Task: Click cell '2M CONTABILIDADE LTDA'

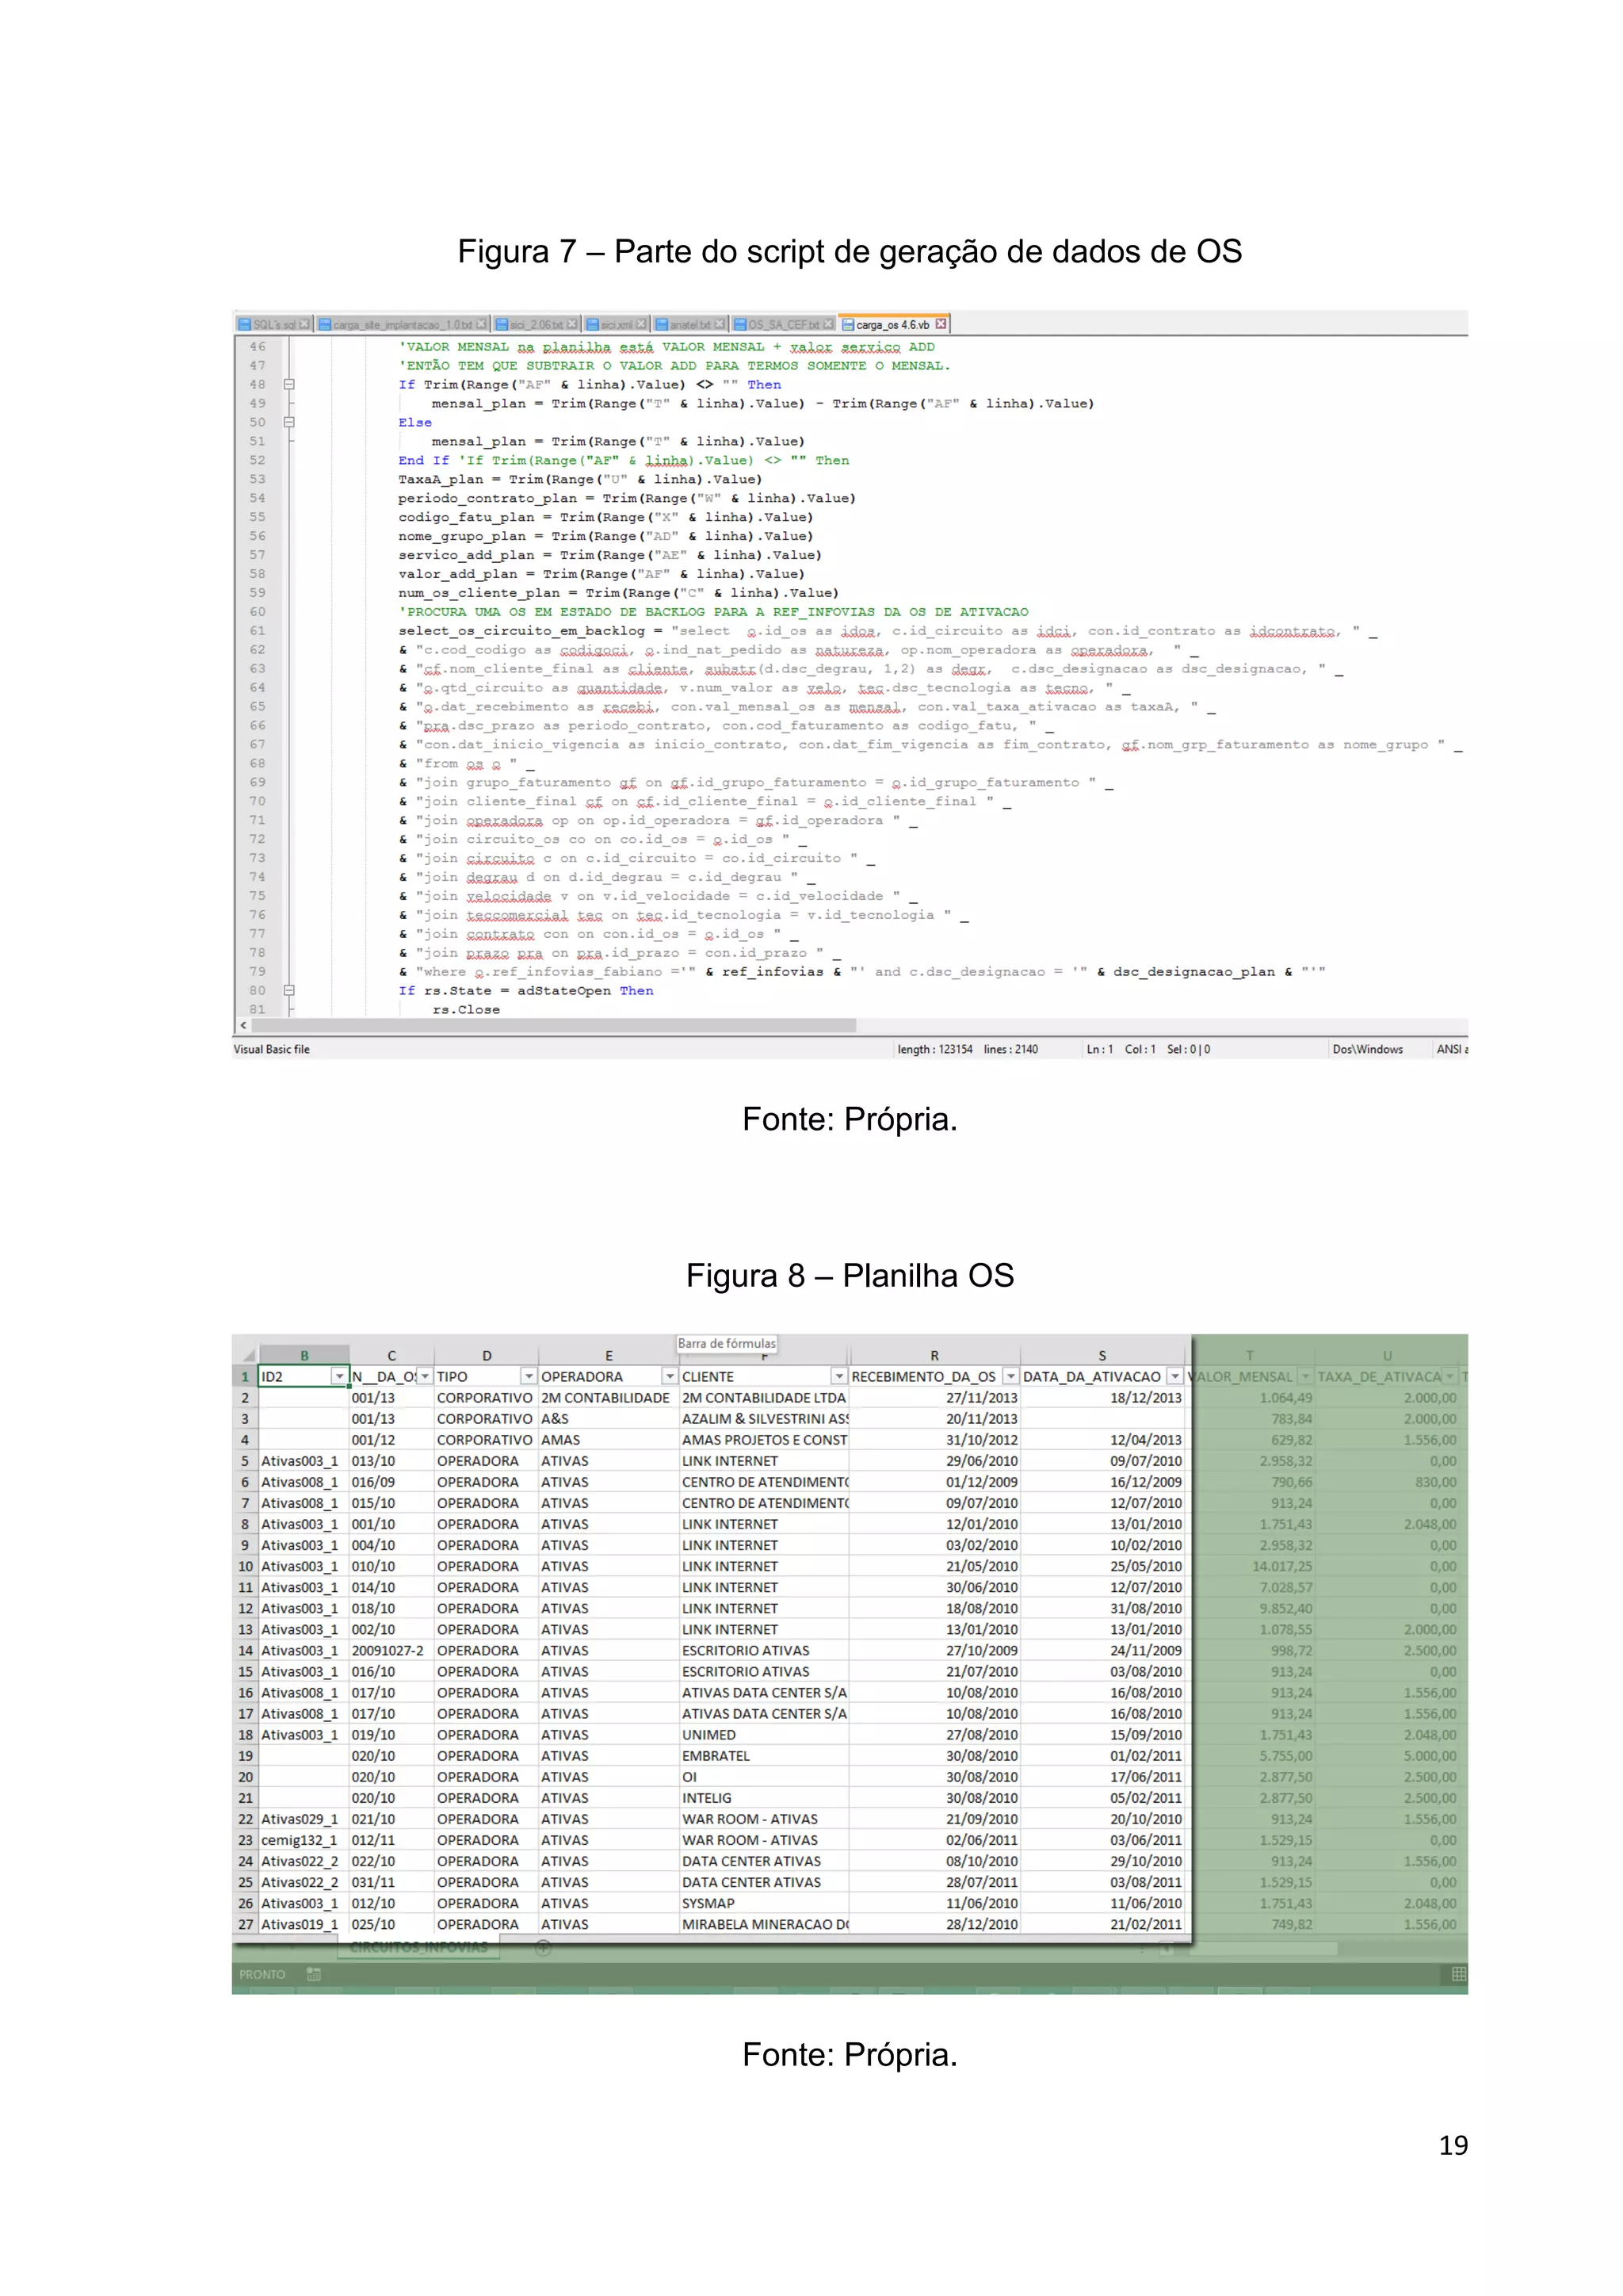Action: pyautogui.click(x=765, y=1398)
